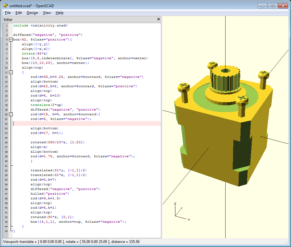This screenshot has height=247, width=291.
Task: Click rotated(360/20*z, [1:20]) line
Action: [58, 142]
